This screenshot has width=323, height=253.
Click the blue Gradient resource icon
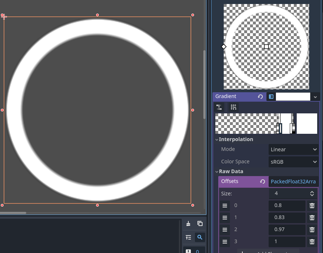click(271, 97)
